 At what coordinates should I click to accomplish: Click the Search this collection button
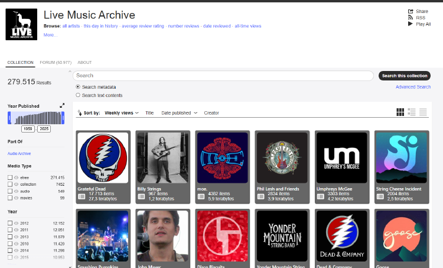click(404, 76)
